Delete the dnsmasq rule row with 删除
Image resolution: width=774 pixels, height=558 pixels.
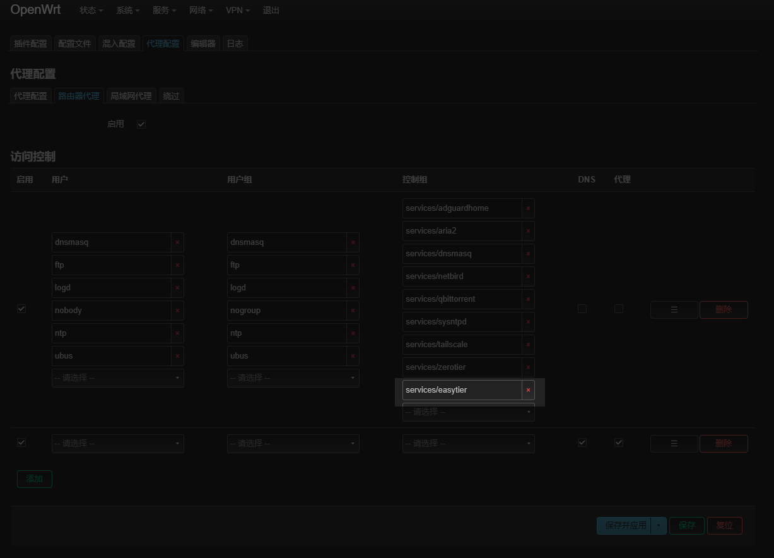click(724, 310)
